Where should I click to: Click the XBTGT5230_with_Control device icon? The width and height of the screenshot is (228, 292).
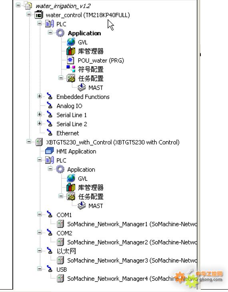point(39,142)
